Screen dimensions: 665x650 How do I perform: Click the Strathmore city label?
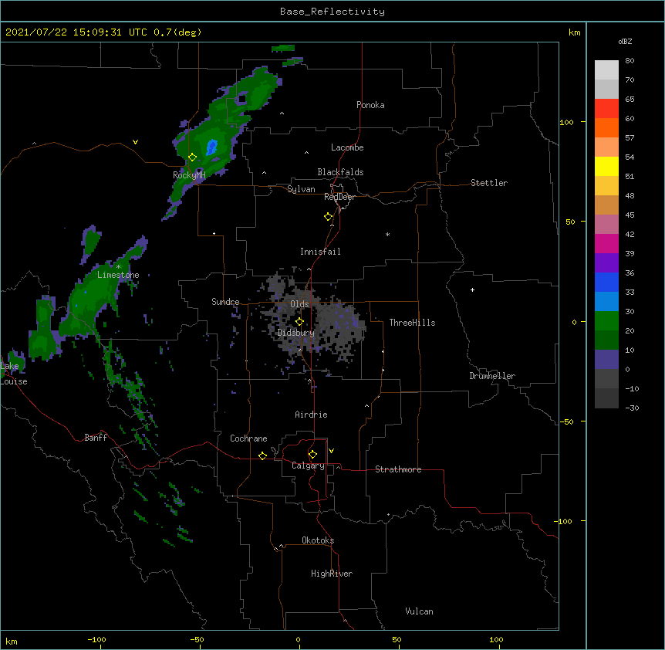click(398, 469)
